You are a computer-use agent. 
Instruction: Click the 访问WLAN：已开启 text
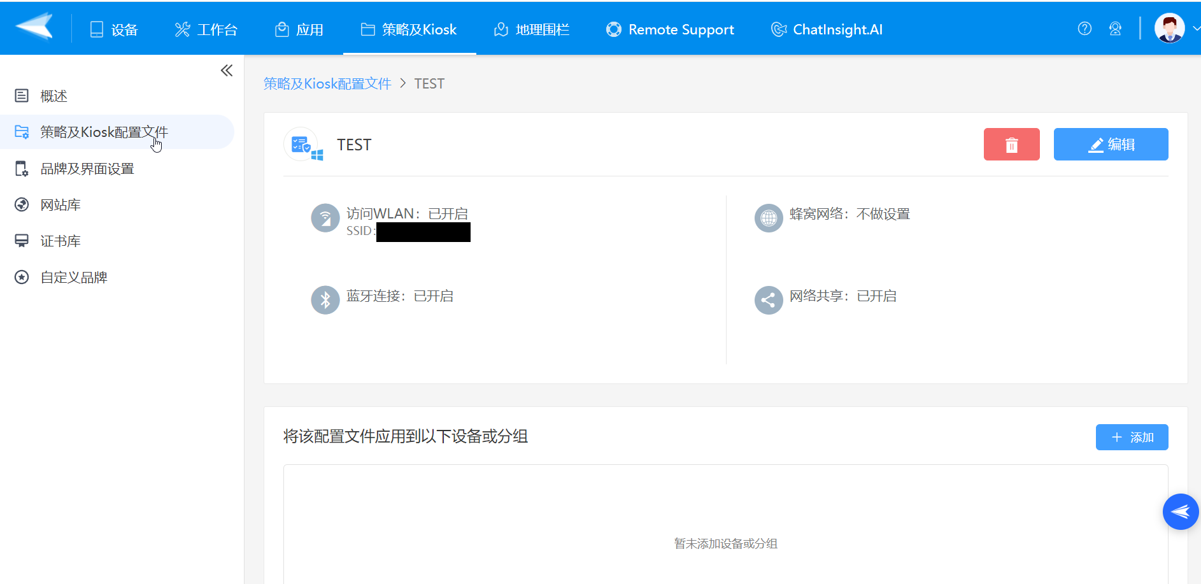pos(408,214)
